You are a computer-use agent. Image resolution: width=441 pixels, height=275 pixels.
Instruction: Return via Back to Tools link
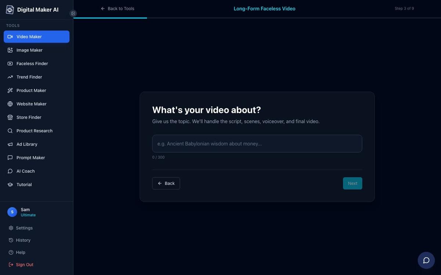point(118,8)
